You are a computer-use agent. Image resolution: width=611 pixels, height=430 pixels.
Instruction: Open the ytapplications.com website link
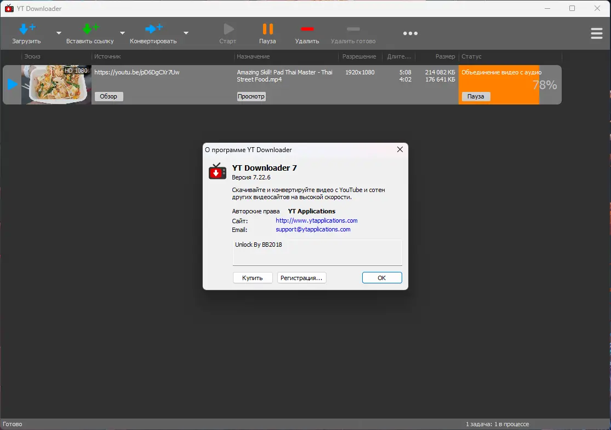pos(316,220)
